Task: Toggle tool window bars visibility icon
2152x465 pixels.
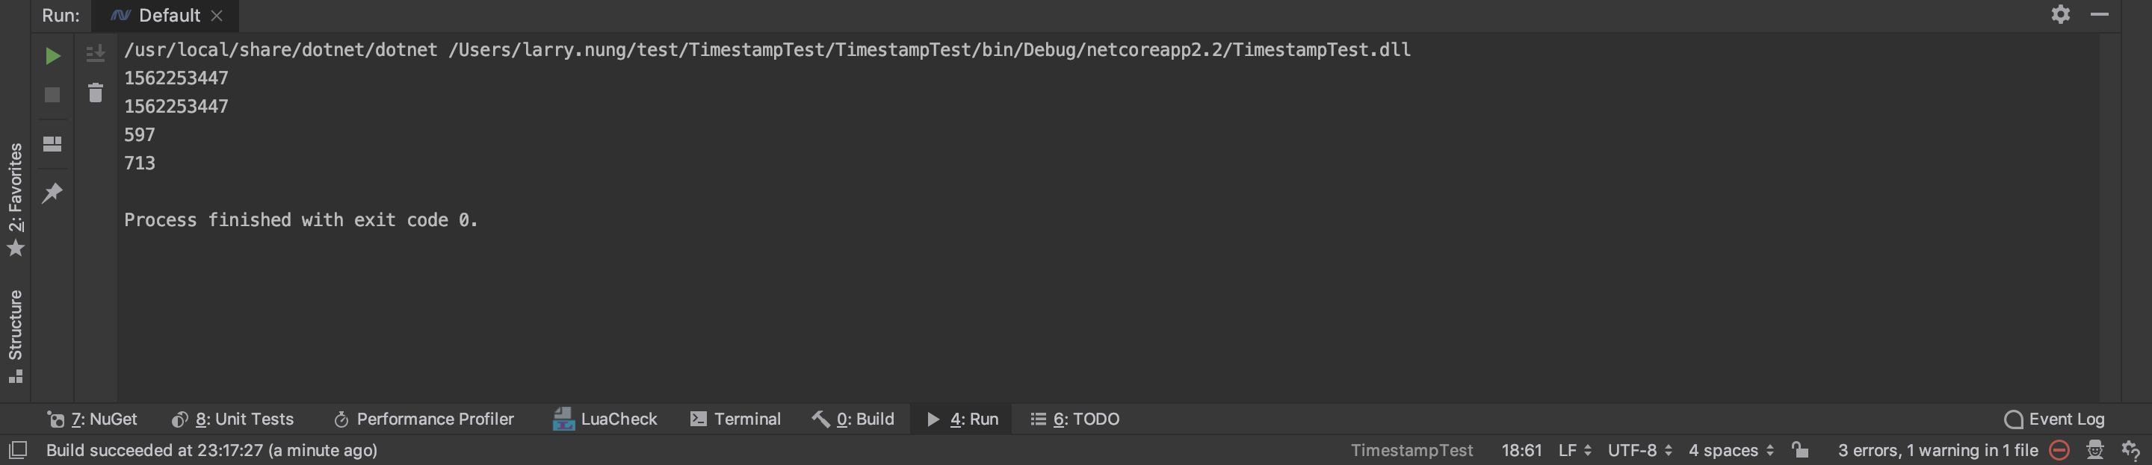Action: click(17, 450)
